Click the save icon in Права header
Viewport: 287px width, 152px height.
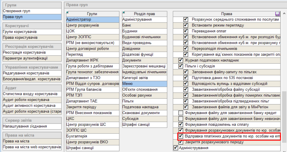click(x=277, y=14)
